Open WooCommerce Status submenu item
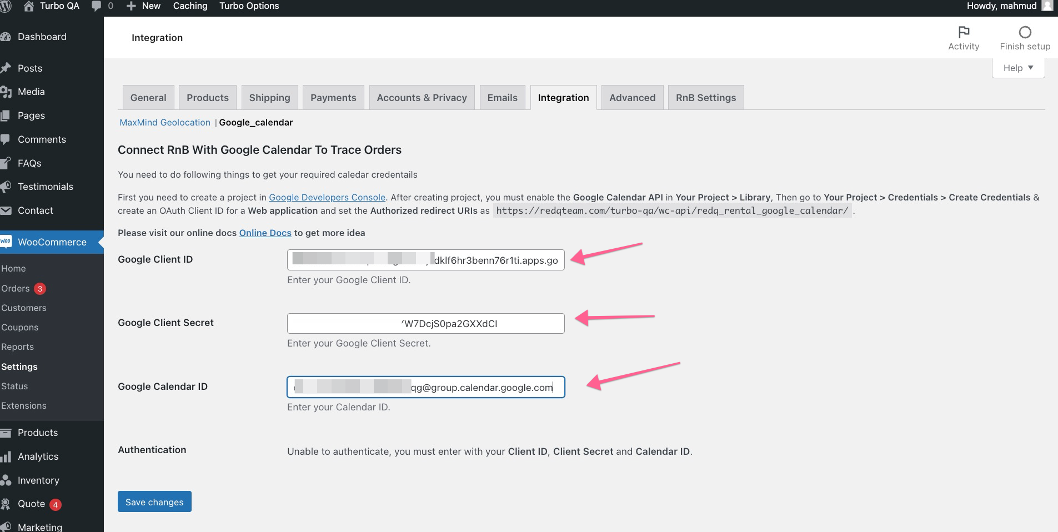 point(14,386)
